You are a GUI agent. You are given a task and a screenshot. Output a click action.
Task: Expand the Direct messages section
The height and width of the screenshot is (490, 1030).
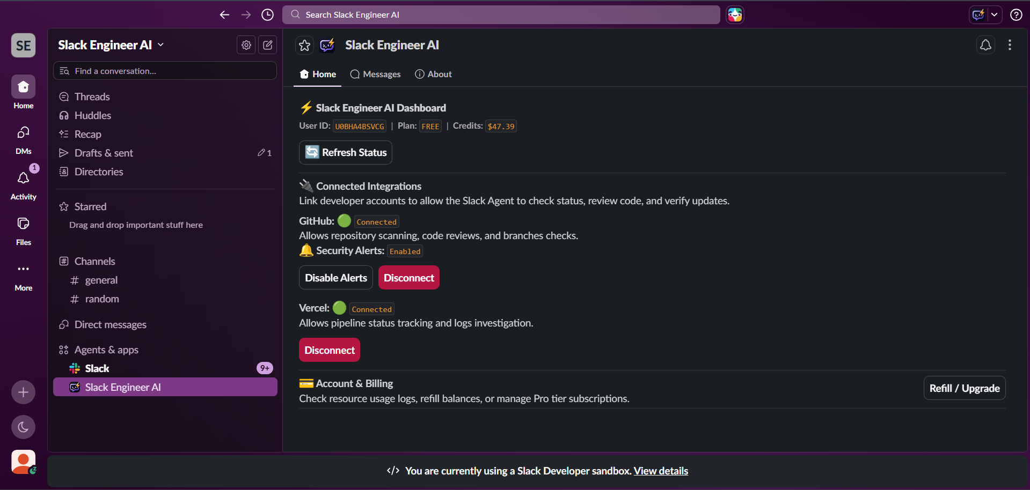110,324
